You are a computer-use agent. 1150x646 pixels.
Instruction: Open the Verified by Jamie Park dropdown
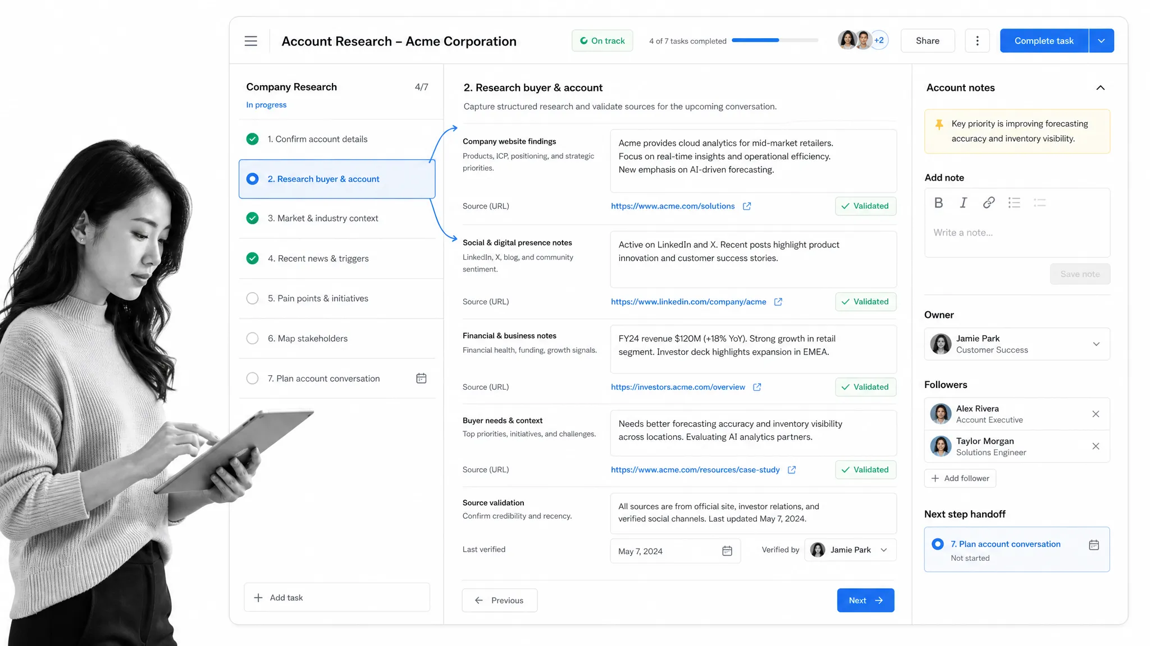pyautogui.click(x=850, y=550)
